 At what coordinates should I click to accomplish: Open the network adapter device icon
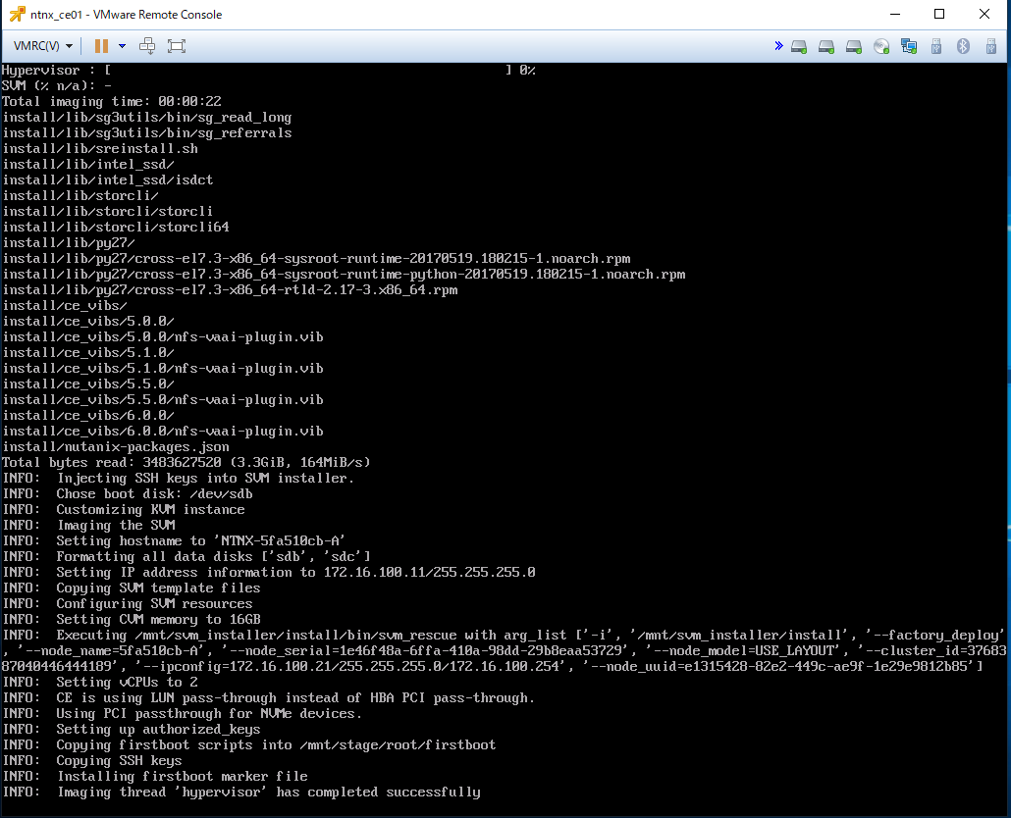click(x=909, y=46)
